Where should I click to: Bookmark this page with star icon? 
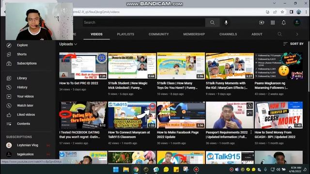(x=282, y=12)
